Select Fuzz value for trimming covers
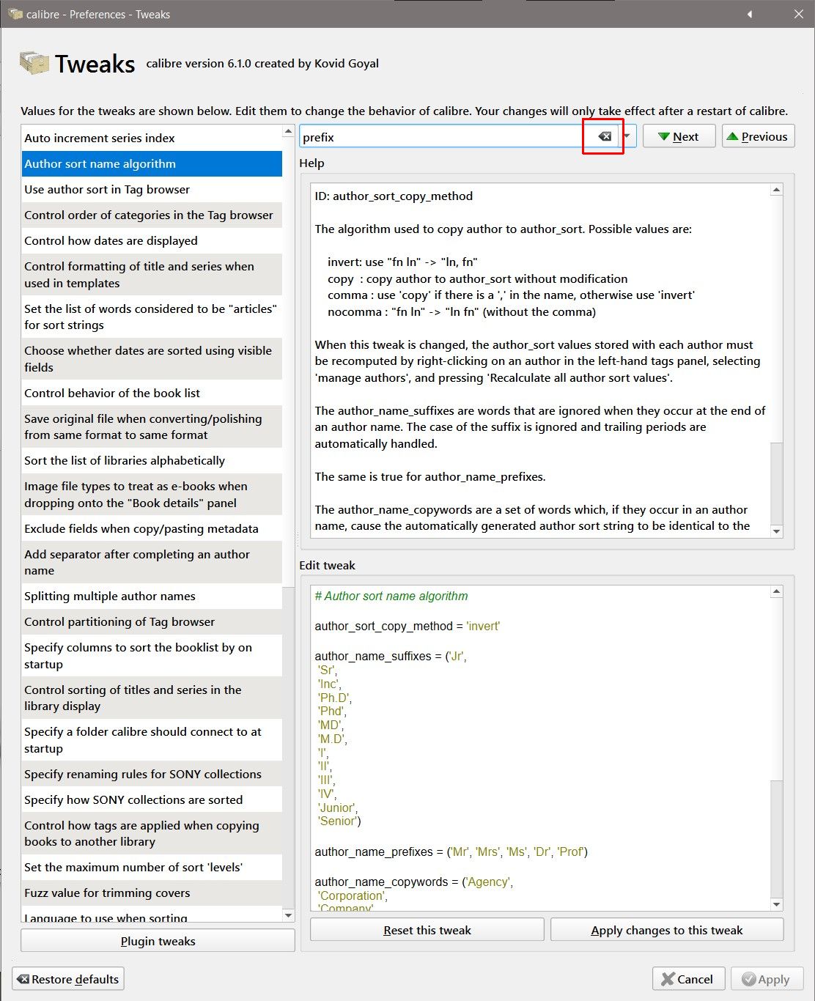Image resolution: width=815 pixels, height=1001 pixels. click(x=152, y=893)
